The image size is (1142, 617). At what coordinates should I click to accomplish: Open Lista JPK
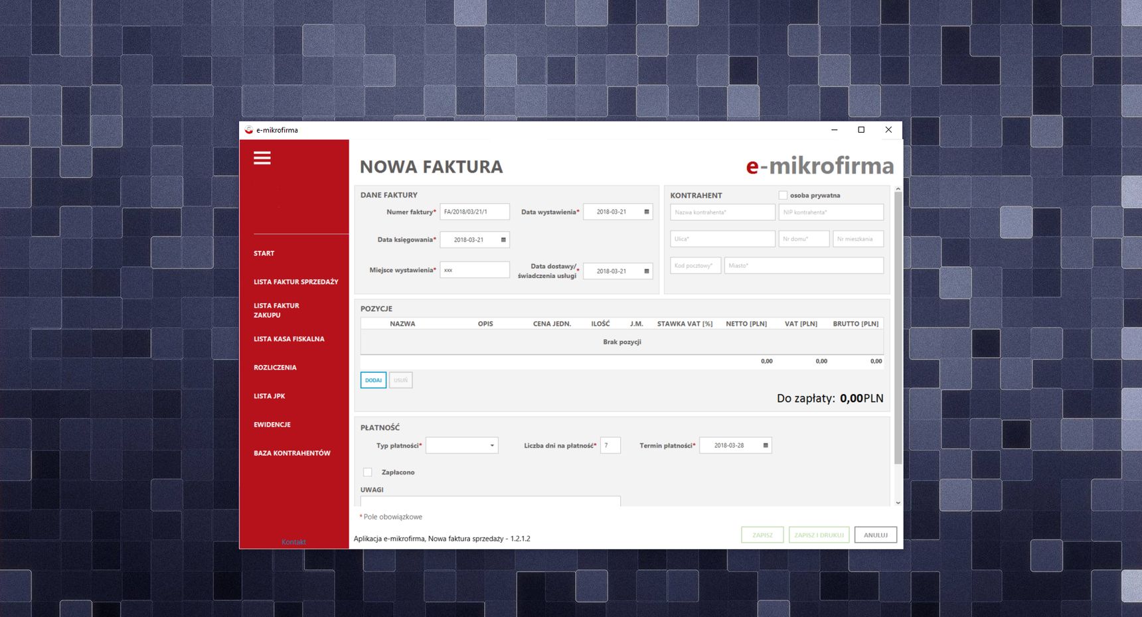(269, 396)
